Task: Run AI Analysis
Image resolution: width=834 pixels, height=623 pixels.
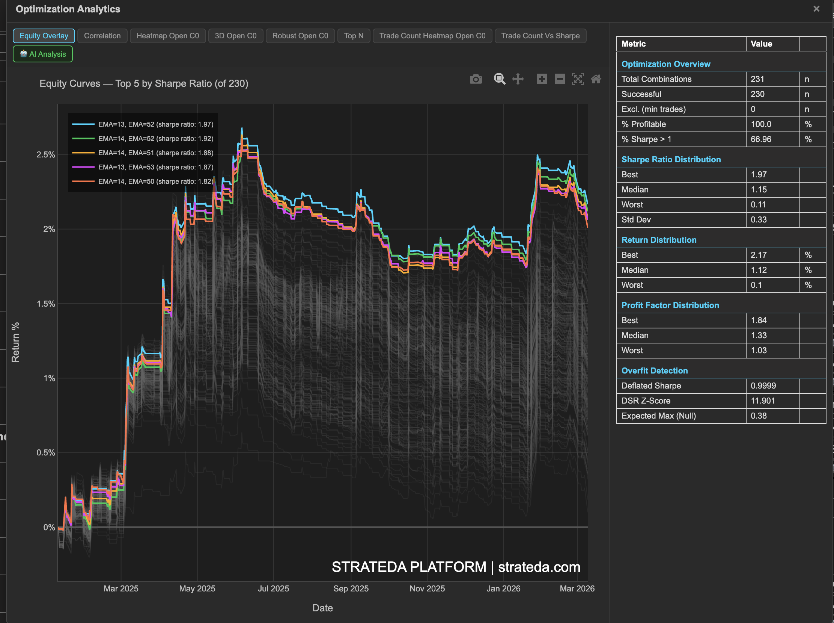Action: (42, 54)
